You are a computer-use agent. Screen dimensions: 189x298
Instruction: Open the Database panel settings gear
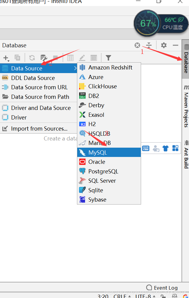pyautogui.click(x=164, y=45)
